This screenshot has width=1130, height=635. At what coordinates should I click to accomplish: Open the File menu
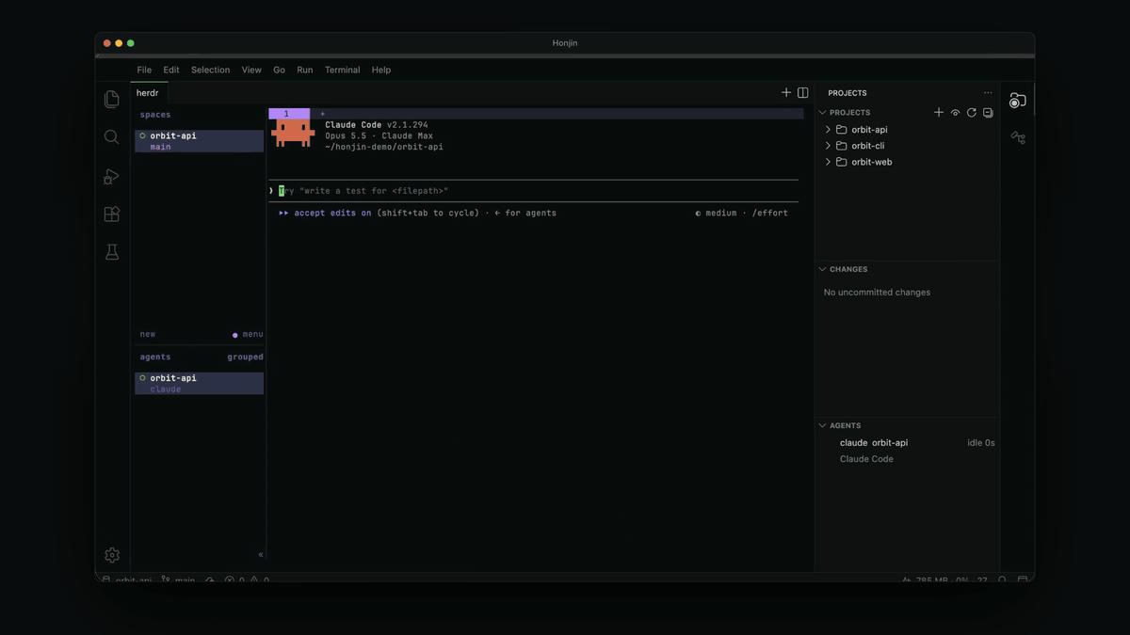click(x=144, y=70)
